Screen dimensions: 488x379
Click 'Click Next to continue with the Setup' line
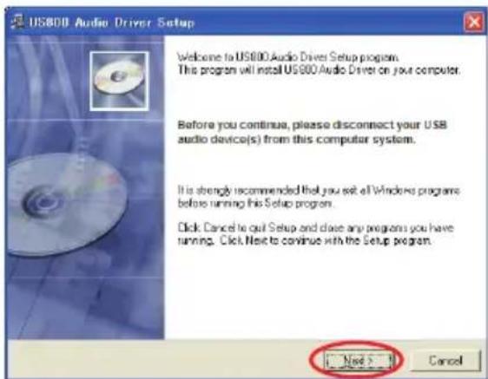click(x=326, y=241)
